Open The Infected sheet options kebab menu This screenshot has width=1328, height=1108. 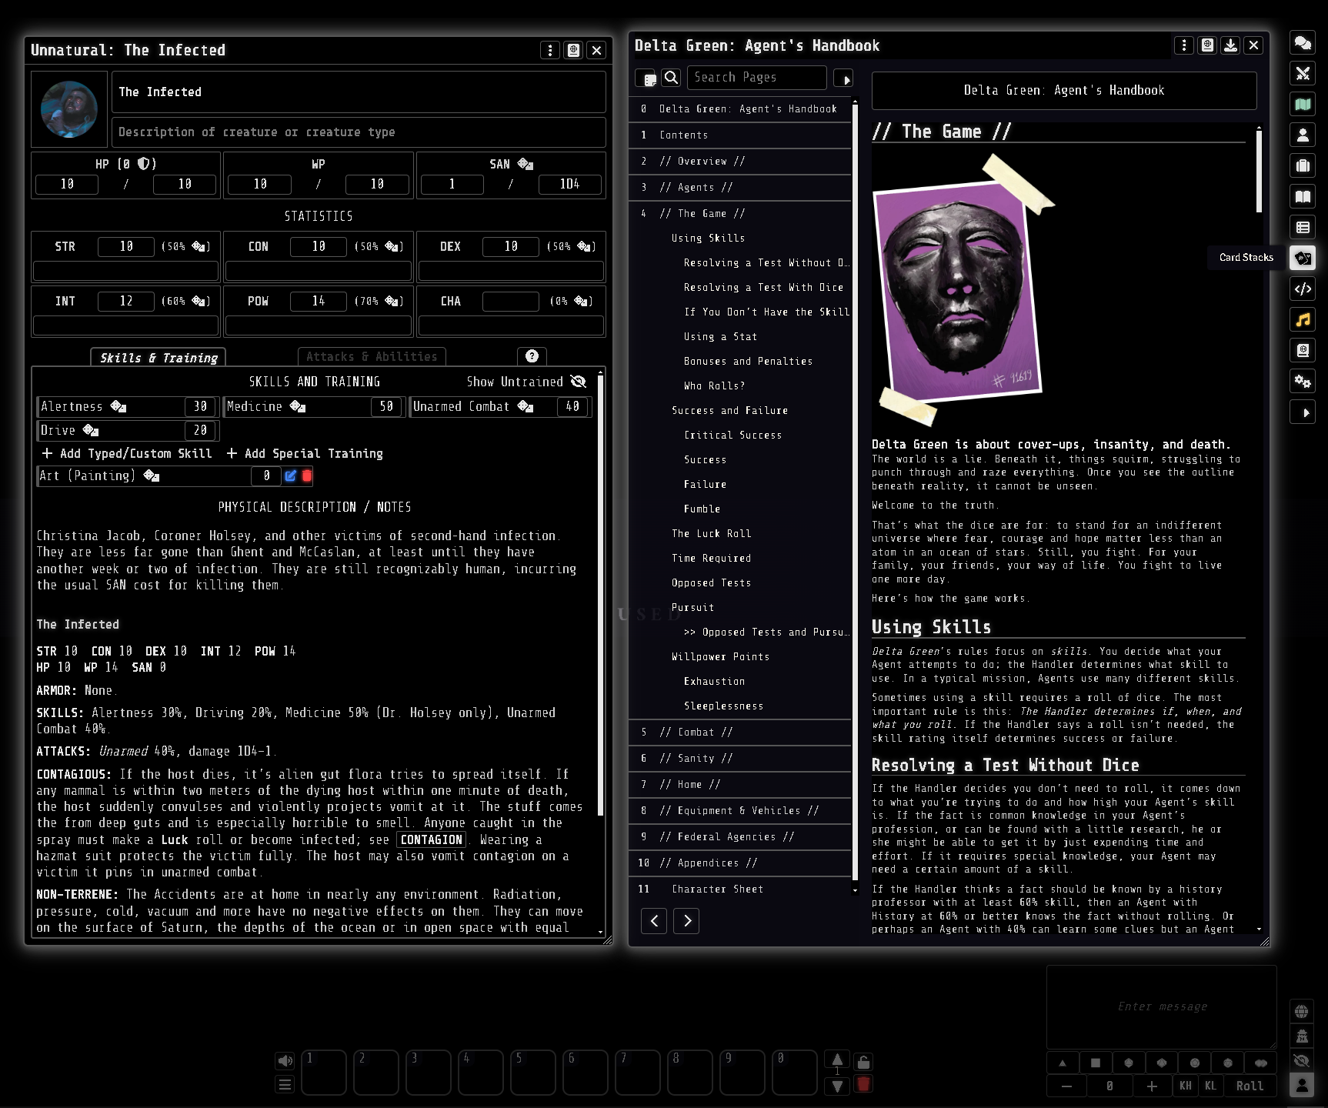coord(550,50)
